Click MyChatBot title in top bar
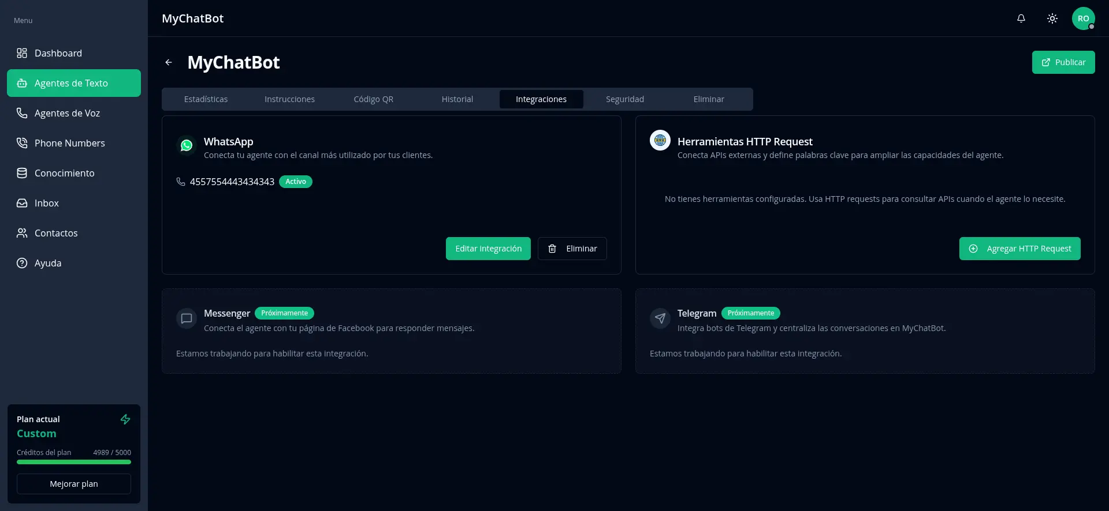 [x=192, y=18]
